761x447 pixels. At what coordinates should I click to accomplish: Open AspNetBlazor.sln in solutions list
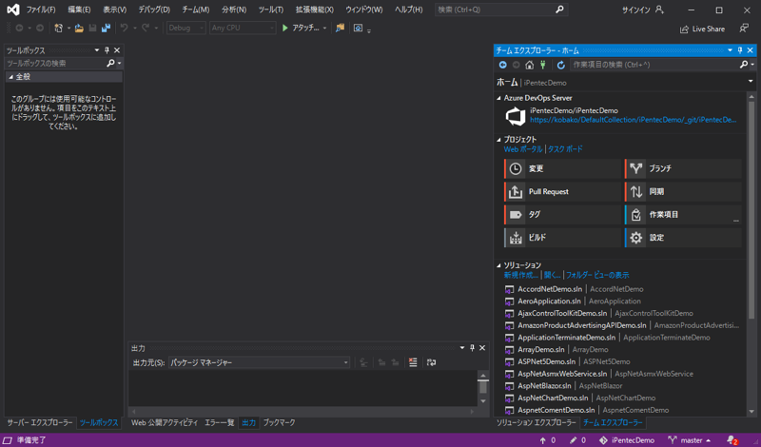tap(544, 386)
